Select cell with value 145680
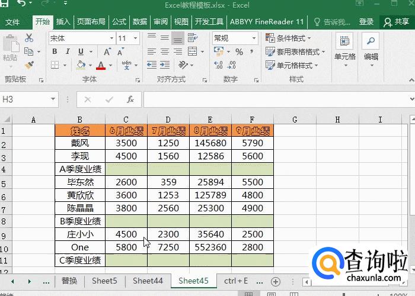 click(210, 143)
